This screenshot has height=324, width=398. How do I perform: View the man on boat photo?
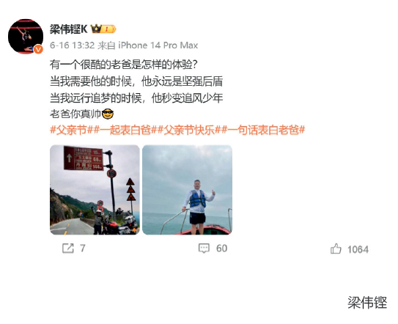pyautogui.click(x=188, y=190)
